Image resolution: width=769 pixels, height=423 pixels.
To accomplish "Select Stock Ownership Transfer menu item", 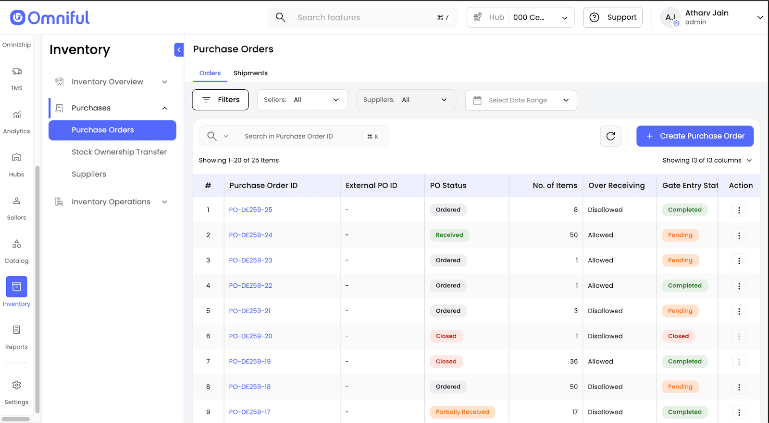I will pos(119,152).
